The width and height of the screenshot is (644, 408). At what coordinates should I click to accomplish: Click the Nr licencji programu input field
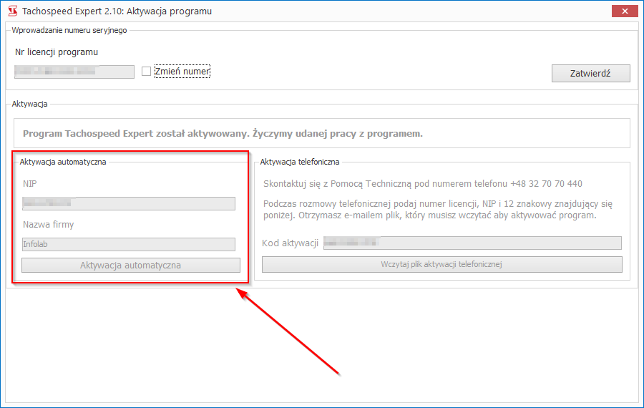[x=74, y=72]
